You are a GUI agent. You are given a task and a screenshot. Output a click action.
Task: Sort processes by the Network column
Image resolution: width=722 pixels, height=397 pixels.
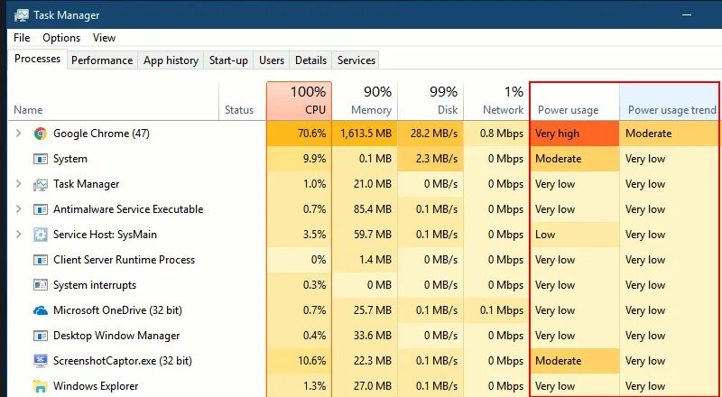[496, 101]
